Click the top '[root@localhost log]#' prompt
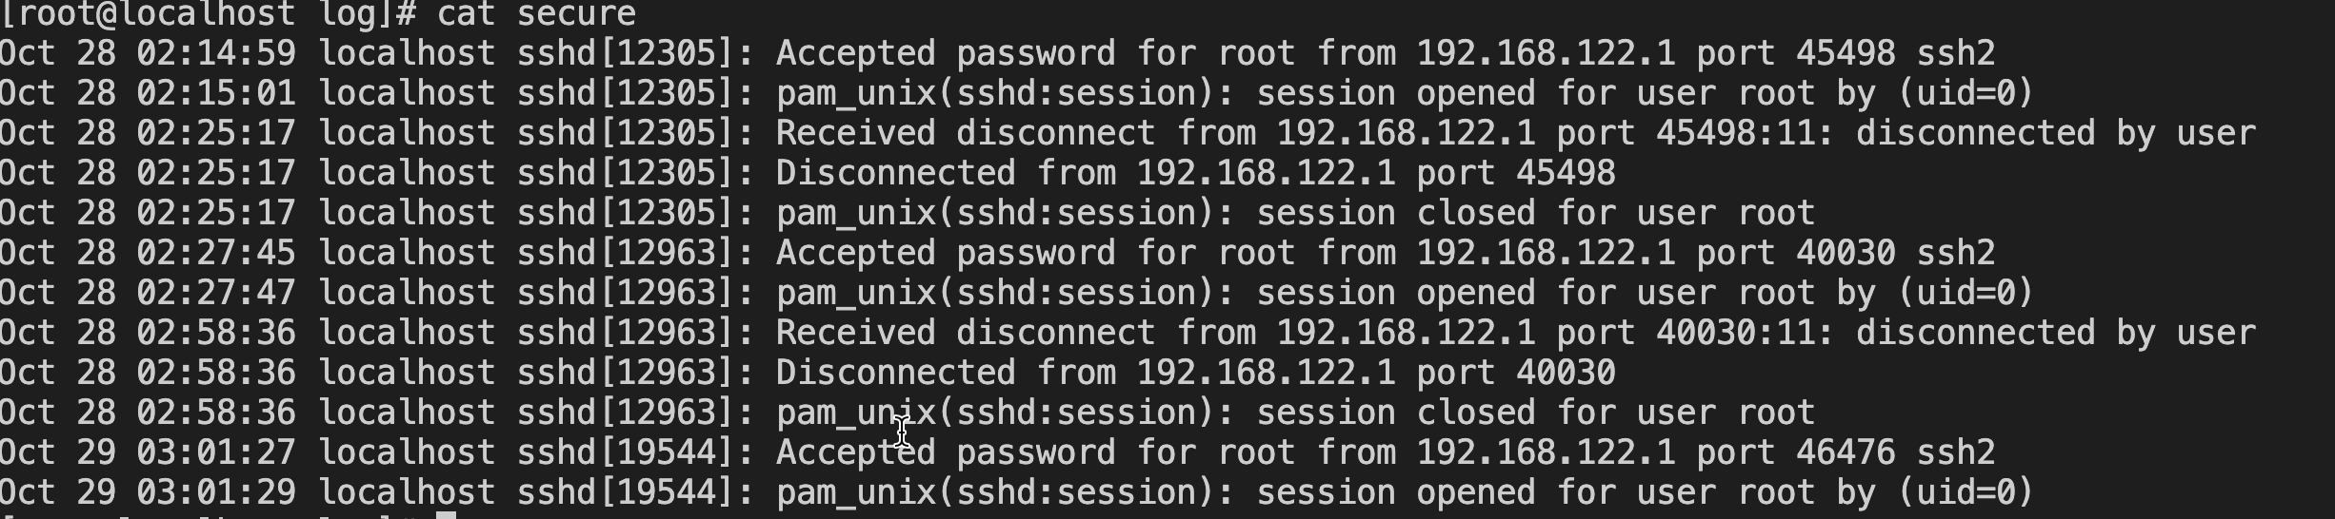 [208, 13]
